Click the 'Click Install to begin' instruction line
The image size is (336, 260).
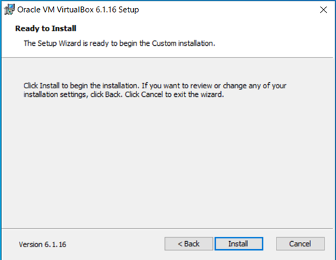[x=155, y=86]
